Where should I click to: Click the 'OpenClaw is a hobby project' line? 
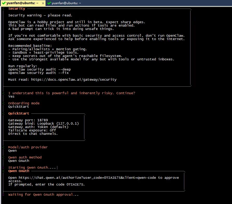point(77,22)
